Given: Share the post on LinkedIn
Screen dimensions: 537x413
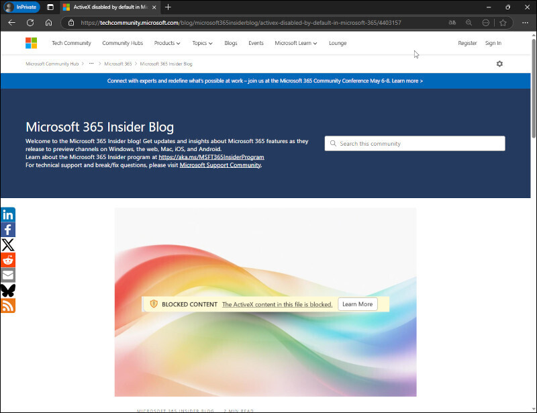Looking at the screenshot, I should pos(8,214).
